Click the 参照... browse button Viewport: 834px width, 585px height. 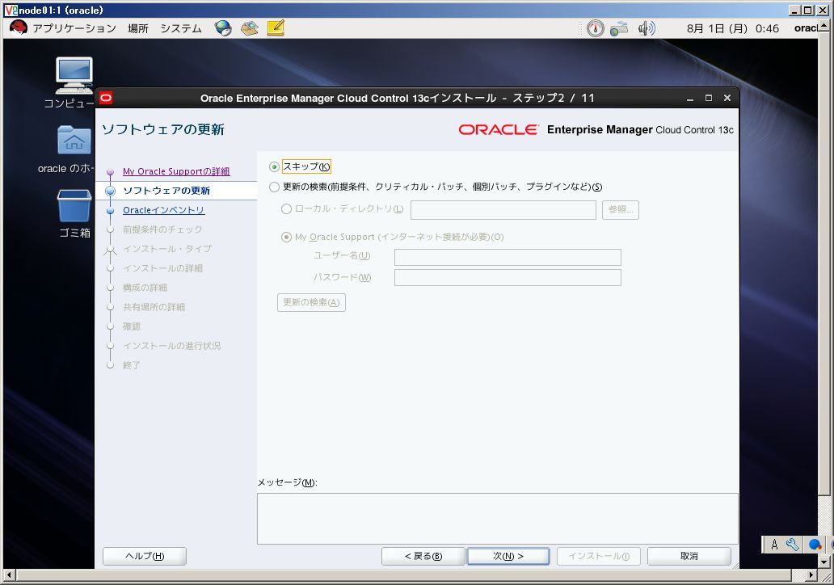click(x=620, y=209)
